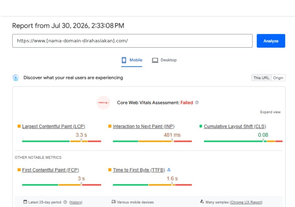Click the FCP value 3 s
295x207 pixels.
coord(81,178)
